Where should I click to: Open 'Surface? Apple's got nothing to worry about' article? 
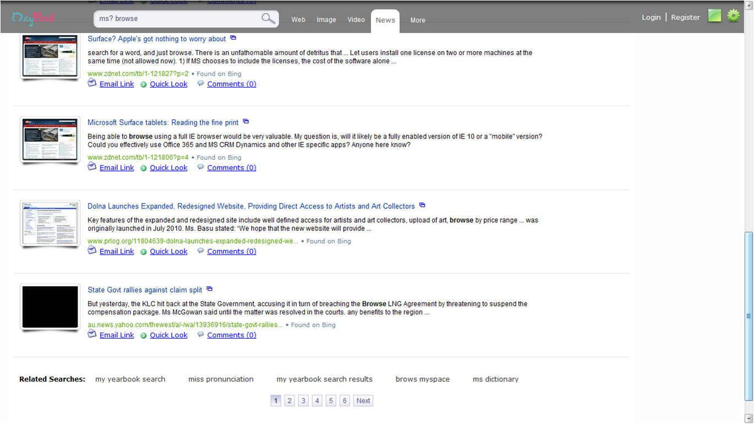(156, 39)
